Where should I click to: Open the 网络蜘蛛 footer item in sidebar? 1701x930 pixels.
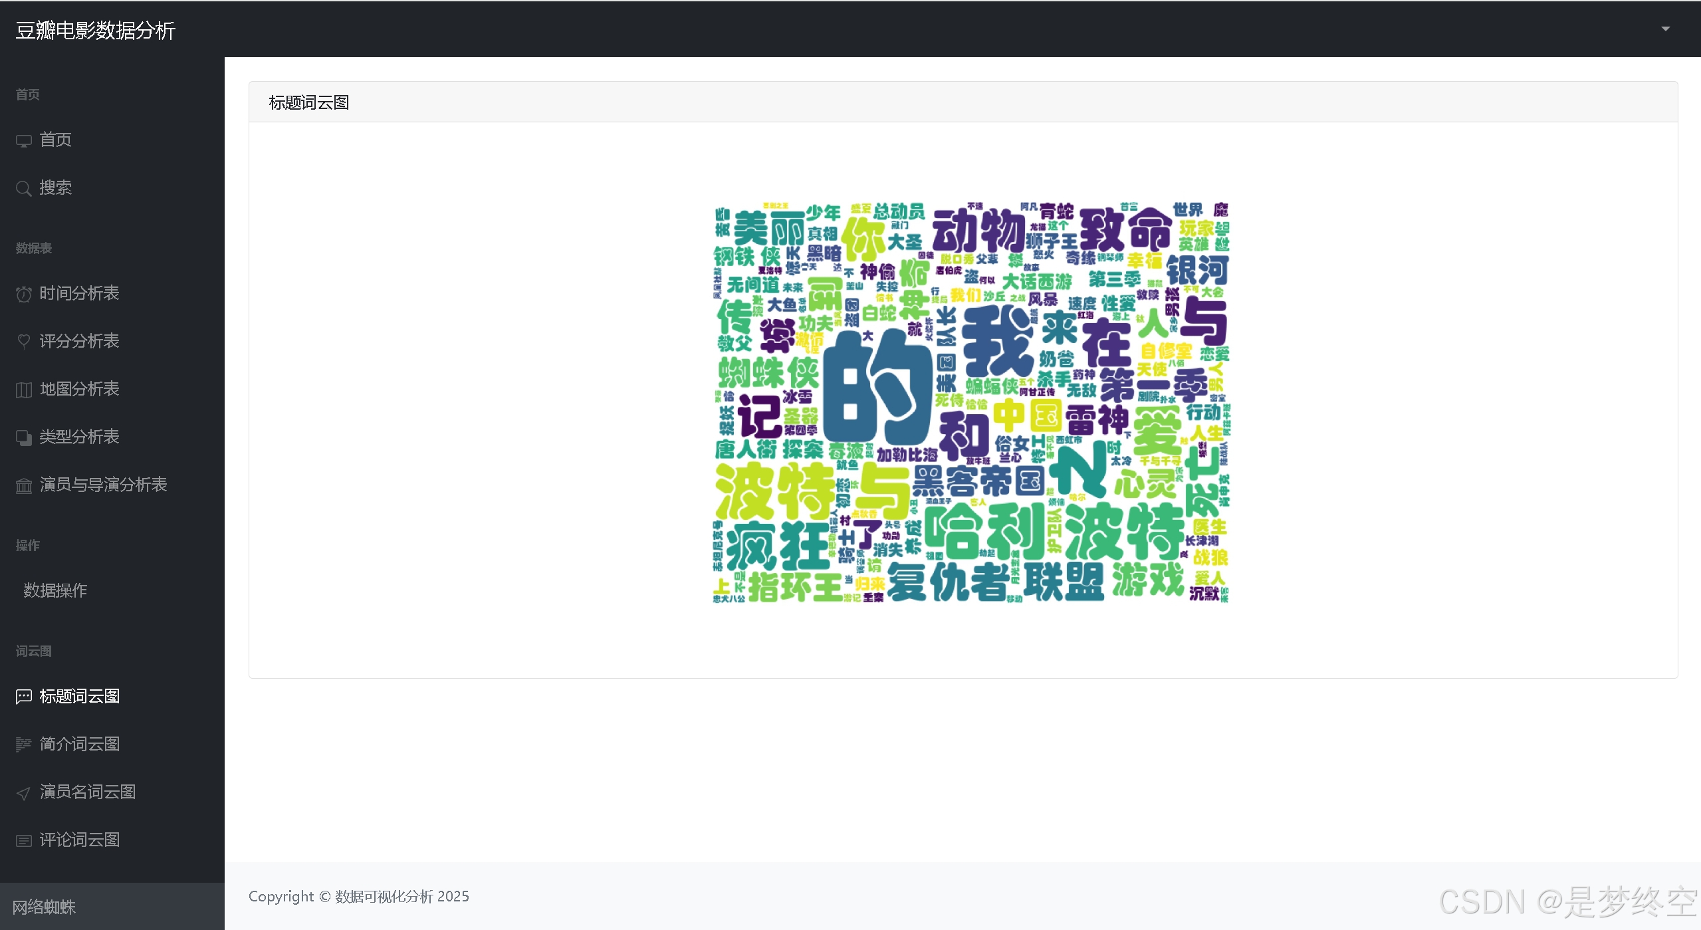44,907
